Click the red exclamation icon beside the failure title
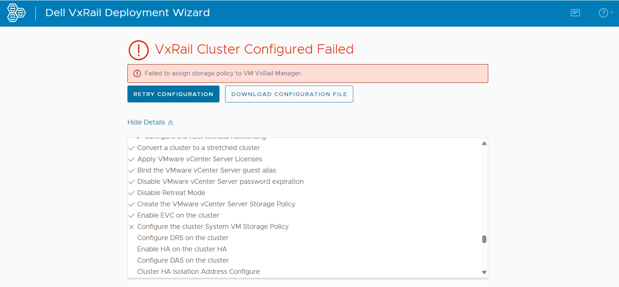619x287 pixels. point(138,50)
